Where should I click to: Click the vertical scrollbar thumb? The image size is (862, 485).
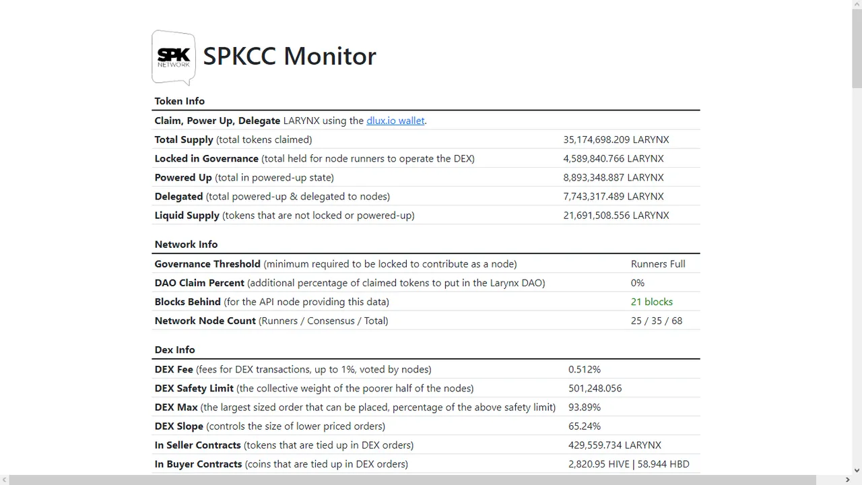pos(857,49)
